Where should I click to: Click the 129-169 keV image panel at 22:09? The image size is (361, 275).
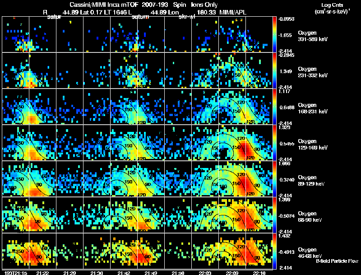232,143
